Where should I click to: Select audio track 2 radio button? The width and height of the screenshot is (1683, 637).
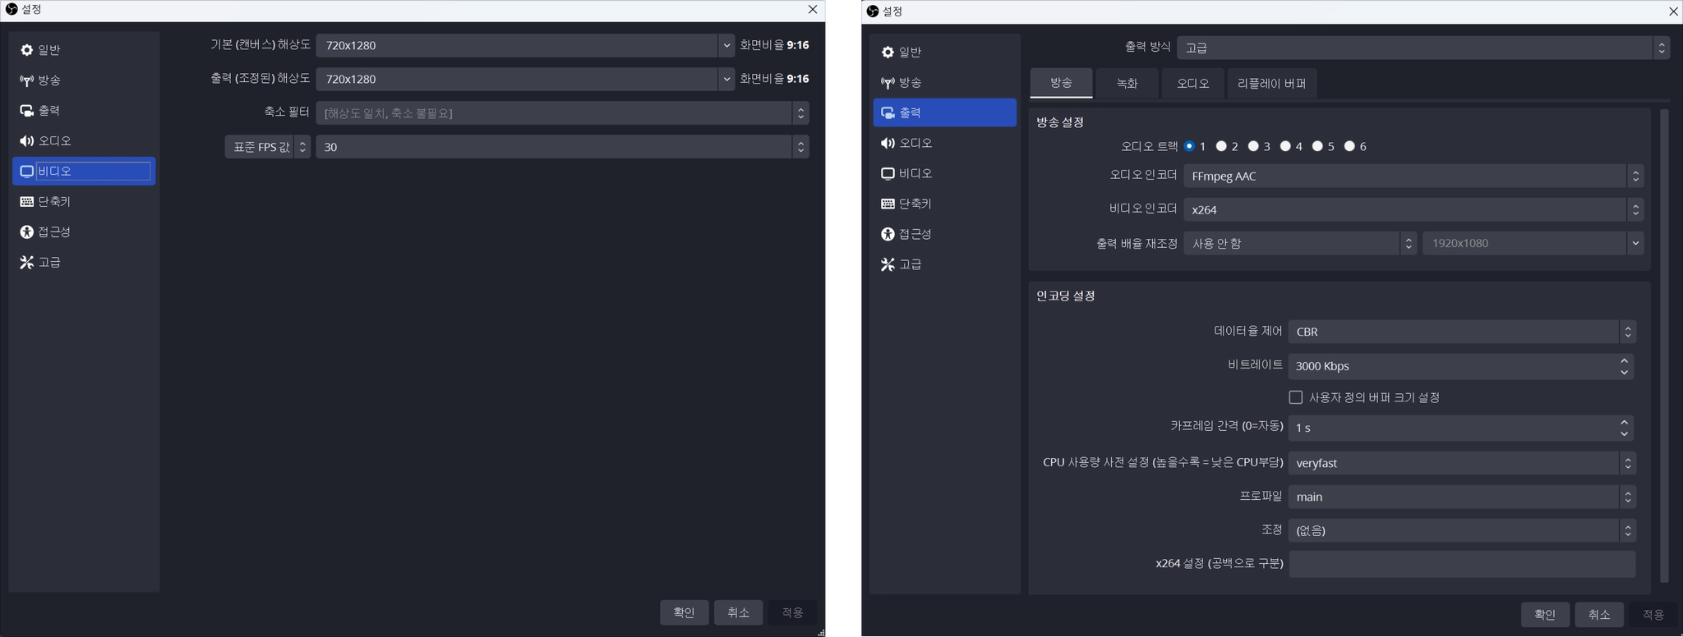(x=1222, y=146)
